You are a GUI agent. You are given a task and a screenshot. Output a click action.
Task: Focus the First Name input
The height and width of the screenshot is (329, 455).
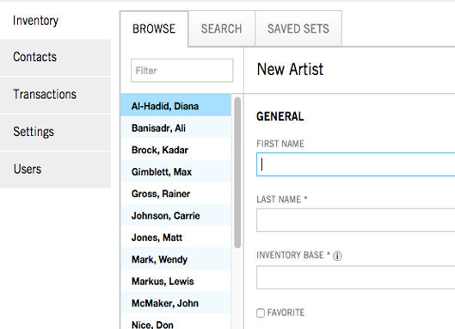tap(356, 164)
